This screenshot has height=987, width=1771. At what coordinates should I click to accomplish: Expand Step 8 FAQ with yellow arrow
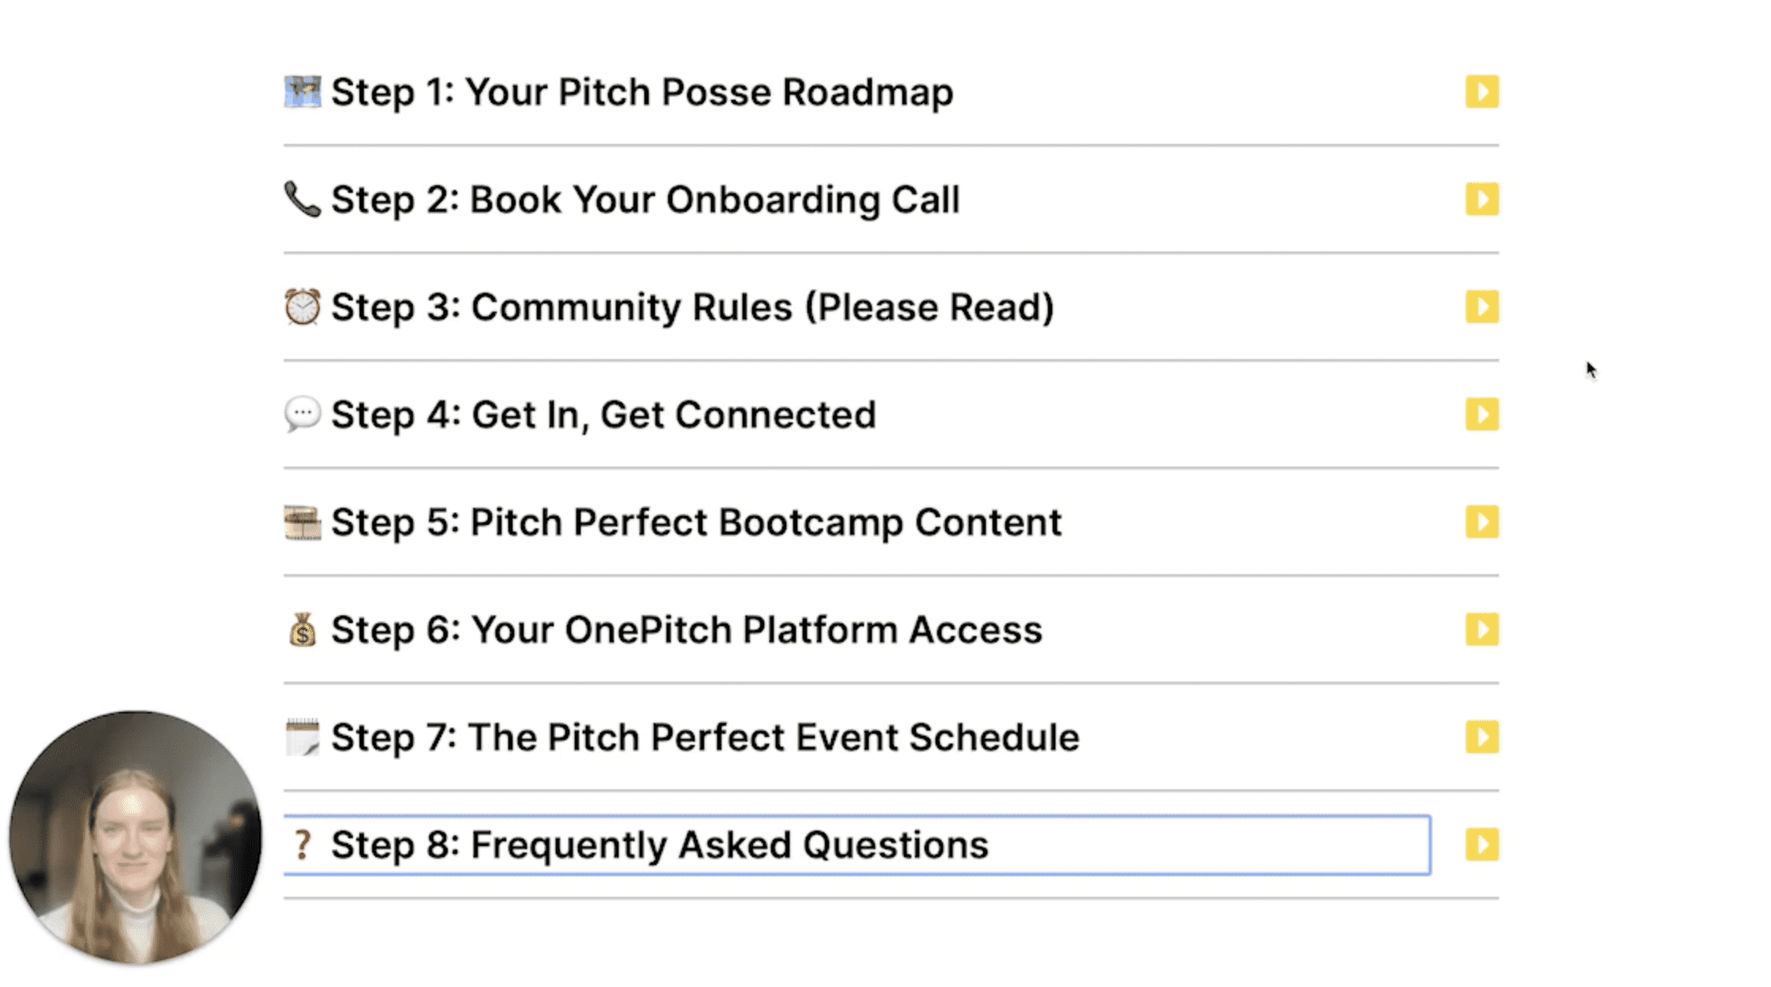(x=1482, y=845)
